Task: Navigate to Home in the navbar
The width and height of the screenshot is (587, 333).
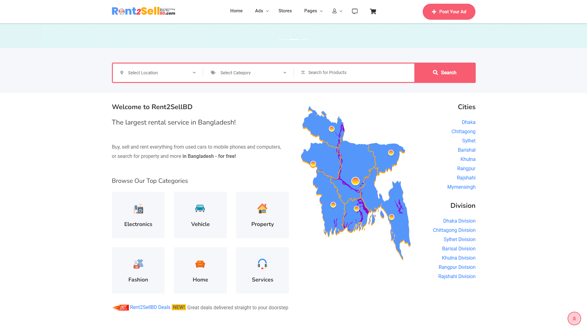Action: (x=236, y=11)
